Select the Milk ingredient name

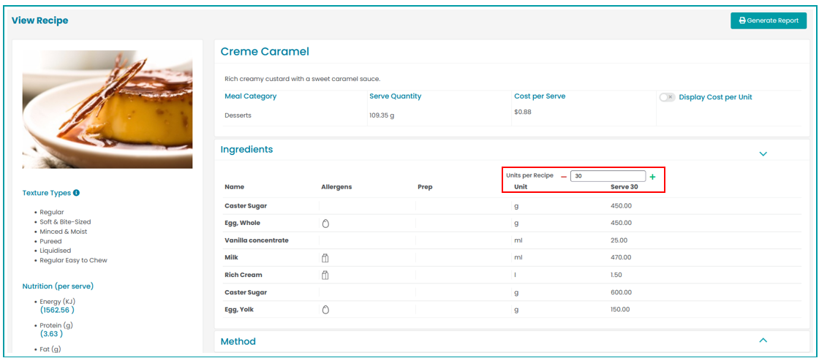click(231, 258)
